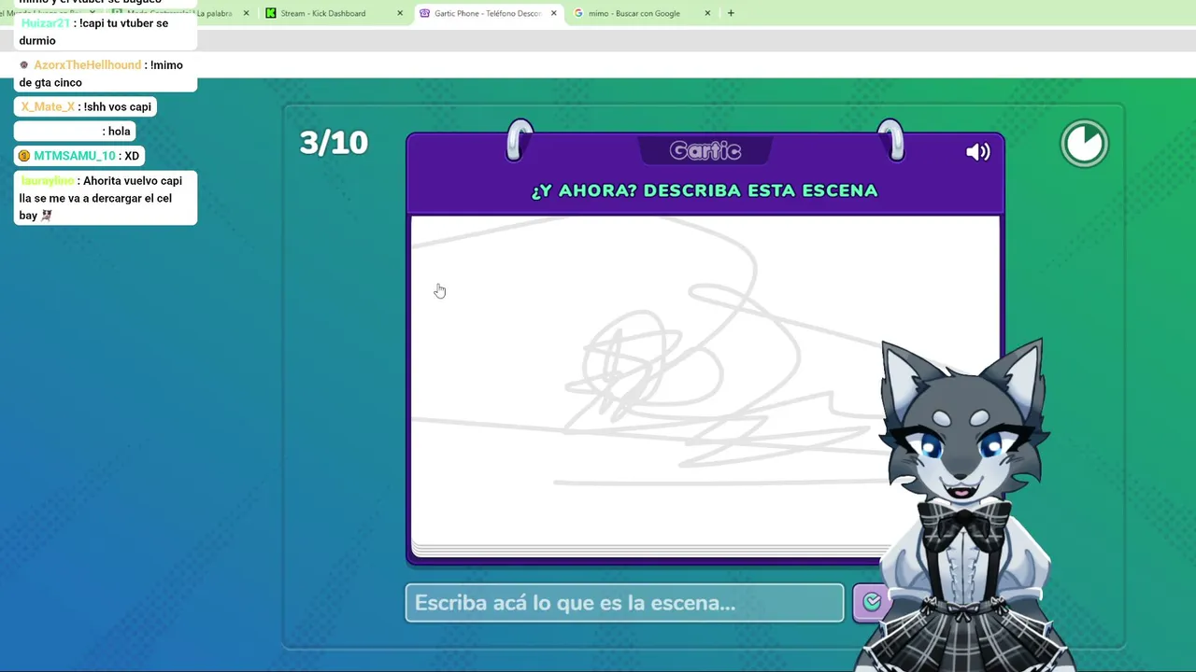Close the Gartic Phone tab
The height and width of the screenshot is (672, 1196).
pos(553,13)
